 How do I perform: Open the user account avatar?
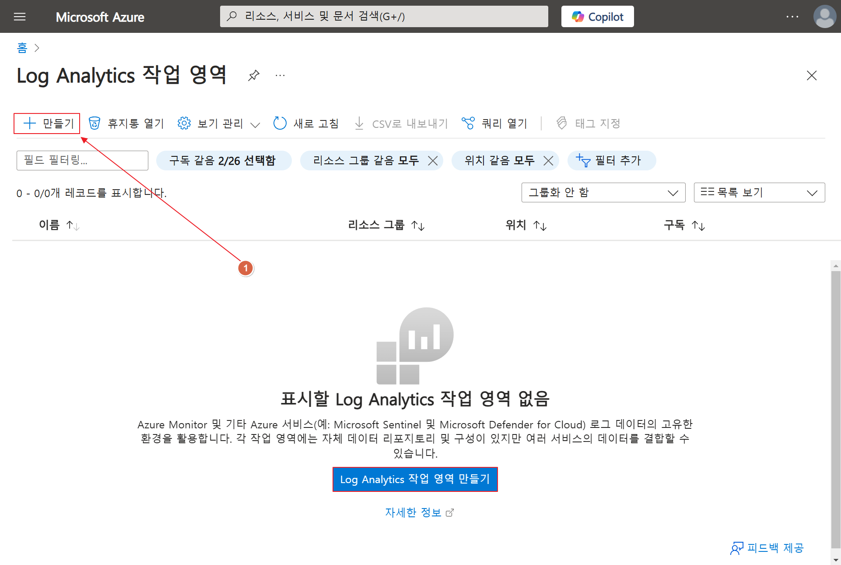click(x=825, y=17)
